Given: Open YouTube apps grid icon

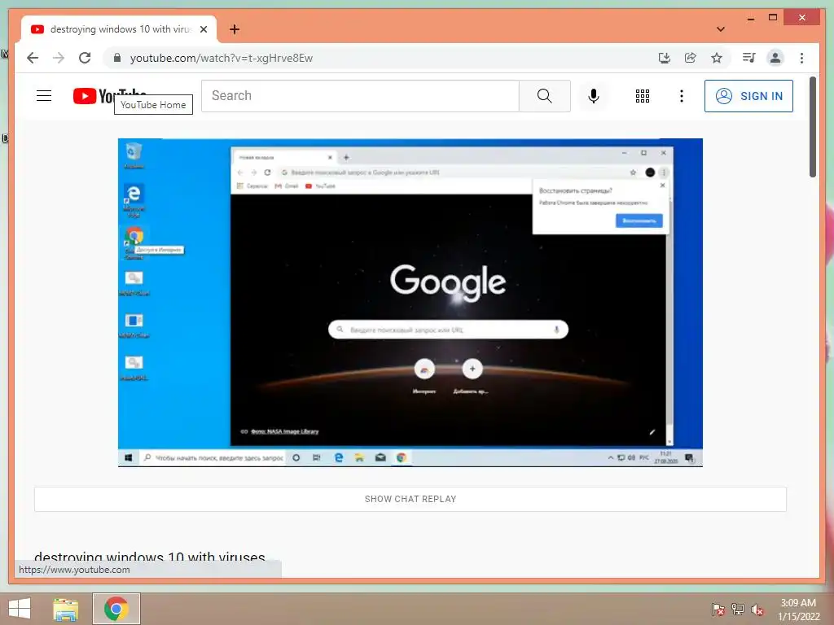Looking at the screenshot, I should pyautogui.click(x=643, y=96).
